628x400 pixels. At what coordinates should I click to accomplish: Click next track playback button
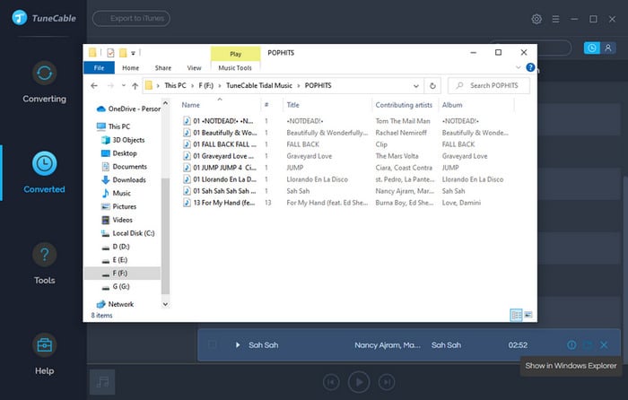pos(386,382)
